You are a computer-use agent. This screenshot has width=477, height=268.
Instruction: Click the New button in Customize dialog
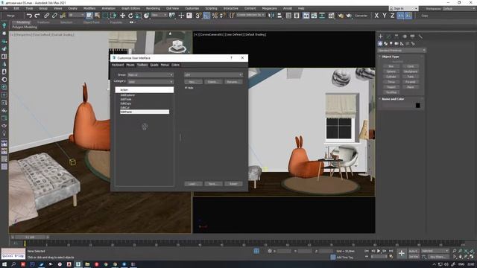click(x=193, y=82)
